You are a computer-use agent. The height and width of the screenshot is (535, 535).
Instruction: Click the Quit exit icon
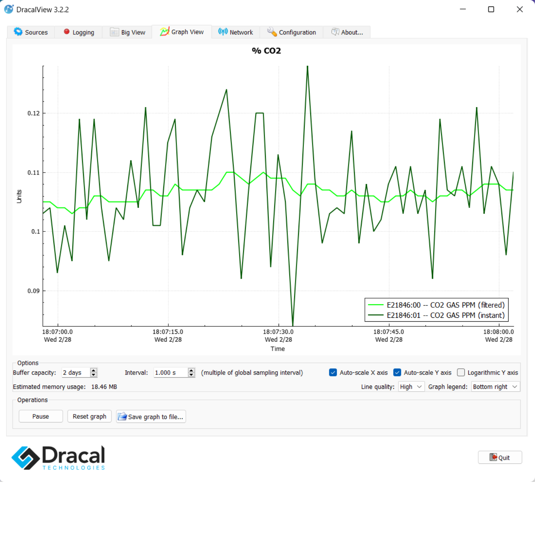pyautogui.click(x=493, y=457)
